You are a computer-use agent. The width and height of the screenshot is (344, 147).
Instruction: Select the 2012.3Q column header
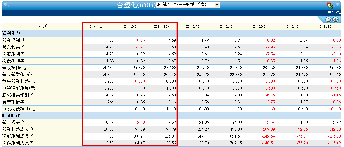pos(226,27)
